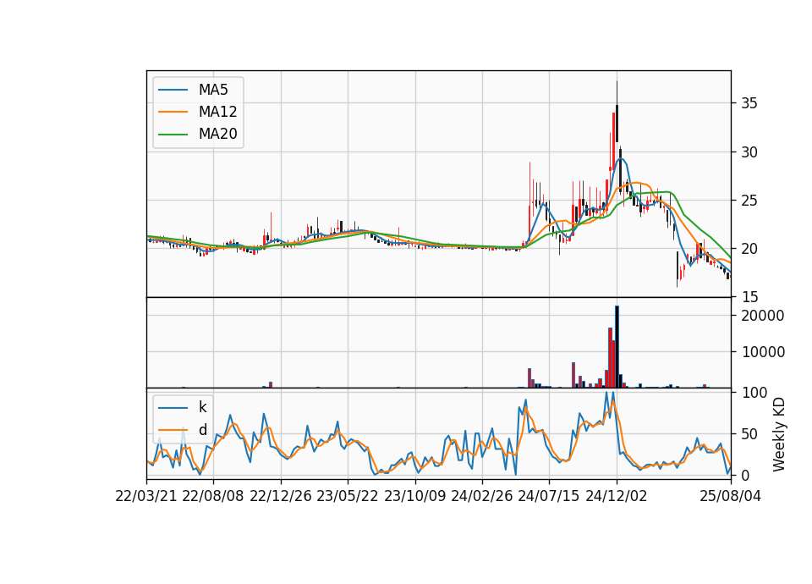Screen dimensions: 812x584
Task: Click the orange d legend line sample
Action: click(173, 430)
